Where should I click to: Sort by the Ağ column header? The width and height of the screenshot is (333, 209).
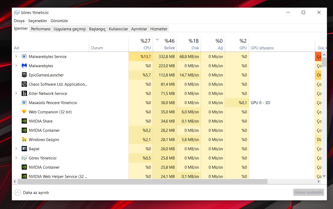(213, 45)
